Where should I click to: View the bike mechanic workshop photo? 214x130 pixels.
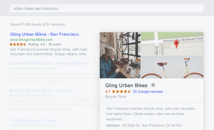[x=120, y=55]
